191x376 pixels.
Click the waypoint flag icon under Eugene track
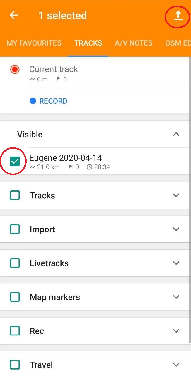(x=70, y=167)
